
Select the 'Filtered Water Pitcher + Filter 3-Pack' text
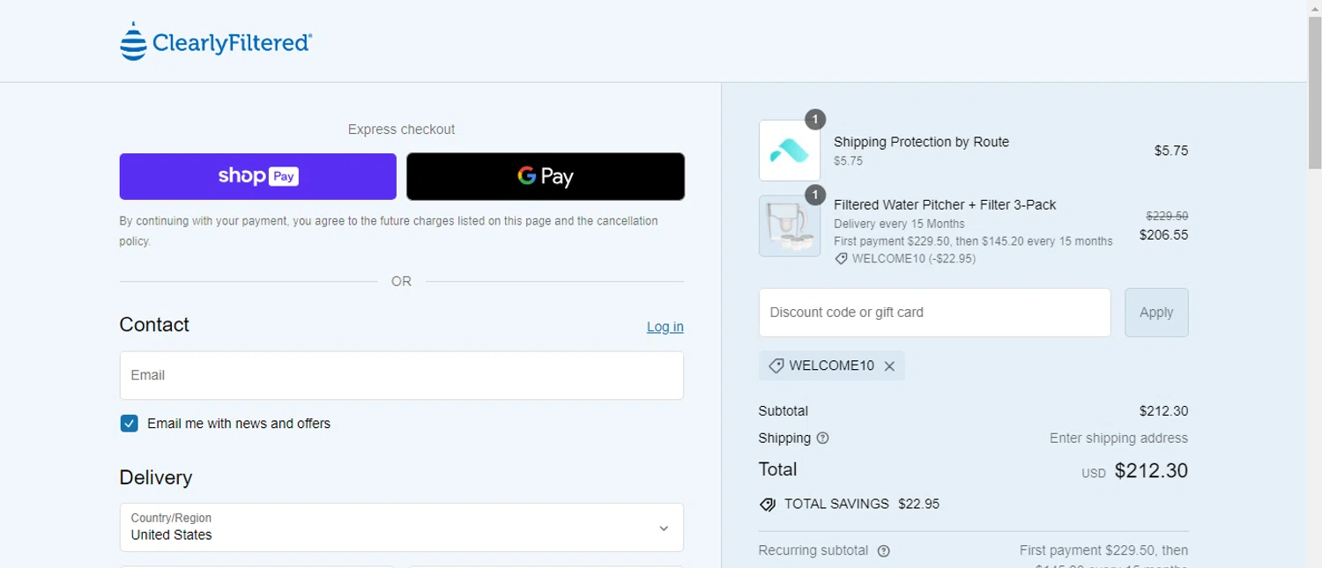(x=945, y=205)
